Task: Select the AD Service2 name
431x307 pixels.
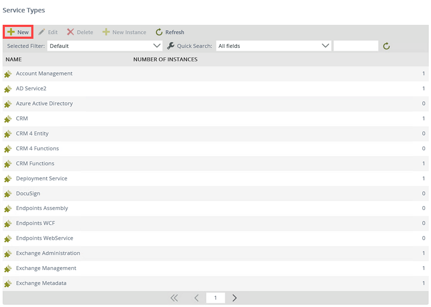Action: coord(31,88)
